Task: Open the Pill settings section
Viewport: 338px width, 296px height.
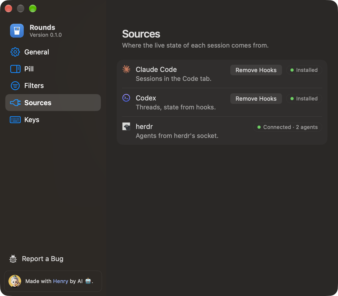Action: [53, 69]
